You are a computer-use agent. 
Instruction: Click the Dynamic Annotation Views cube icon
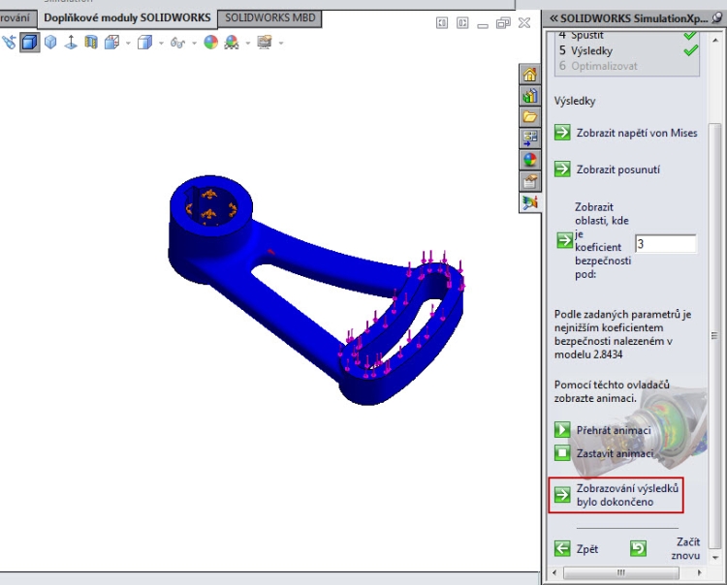(x=111, y=43)
